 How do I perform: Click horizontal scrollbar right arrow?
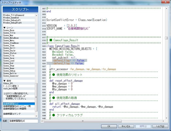pyautogui.click(x=163, y=121)
